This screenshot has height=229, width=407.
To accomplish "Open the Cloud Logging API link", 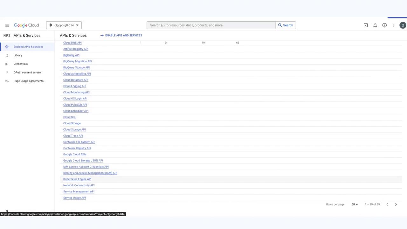I will [75, 86].
